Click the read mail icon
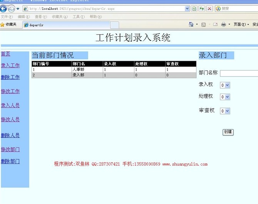258x204 pixels. pos(215,25)
